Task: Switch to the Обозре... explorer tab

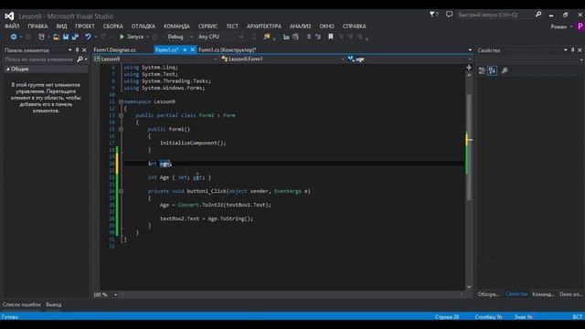Action: [488, 294]
